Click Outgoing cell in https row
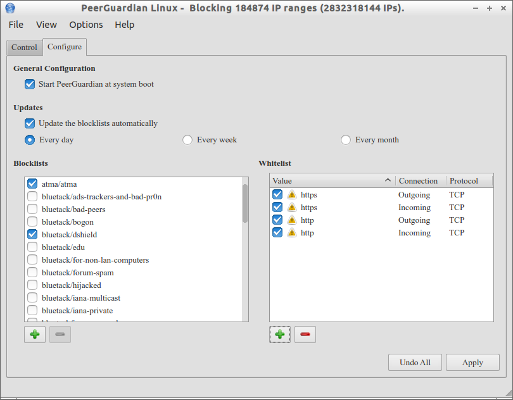 (414, 195)
